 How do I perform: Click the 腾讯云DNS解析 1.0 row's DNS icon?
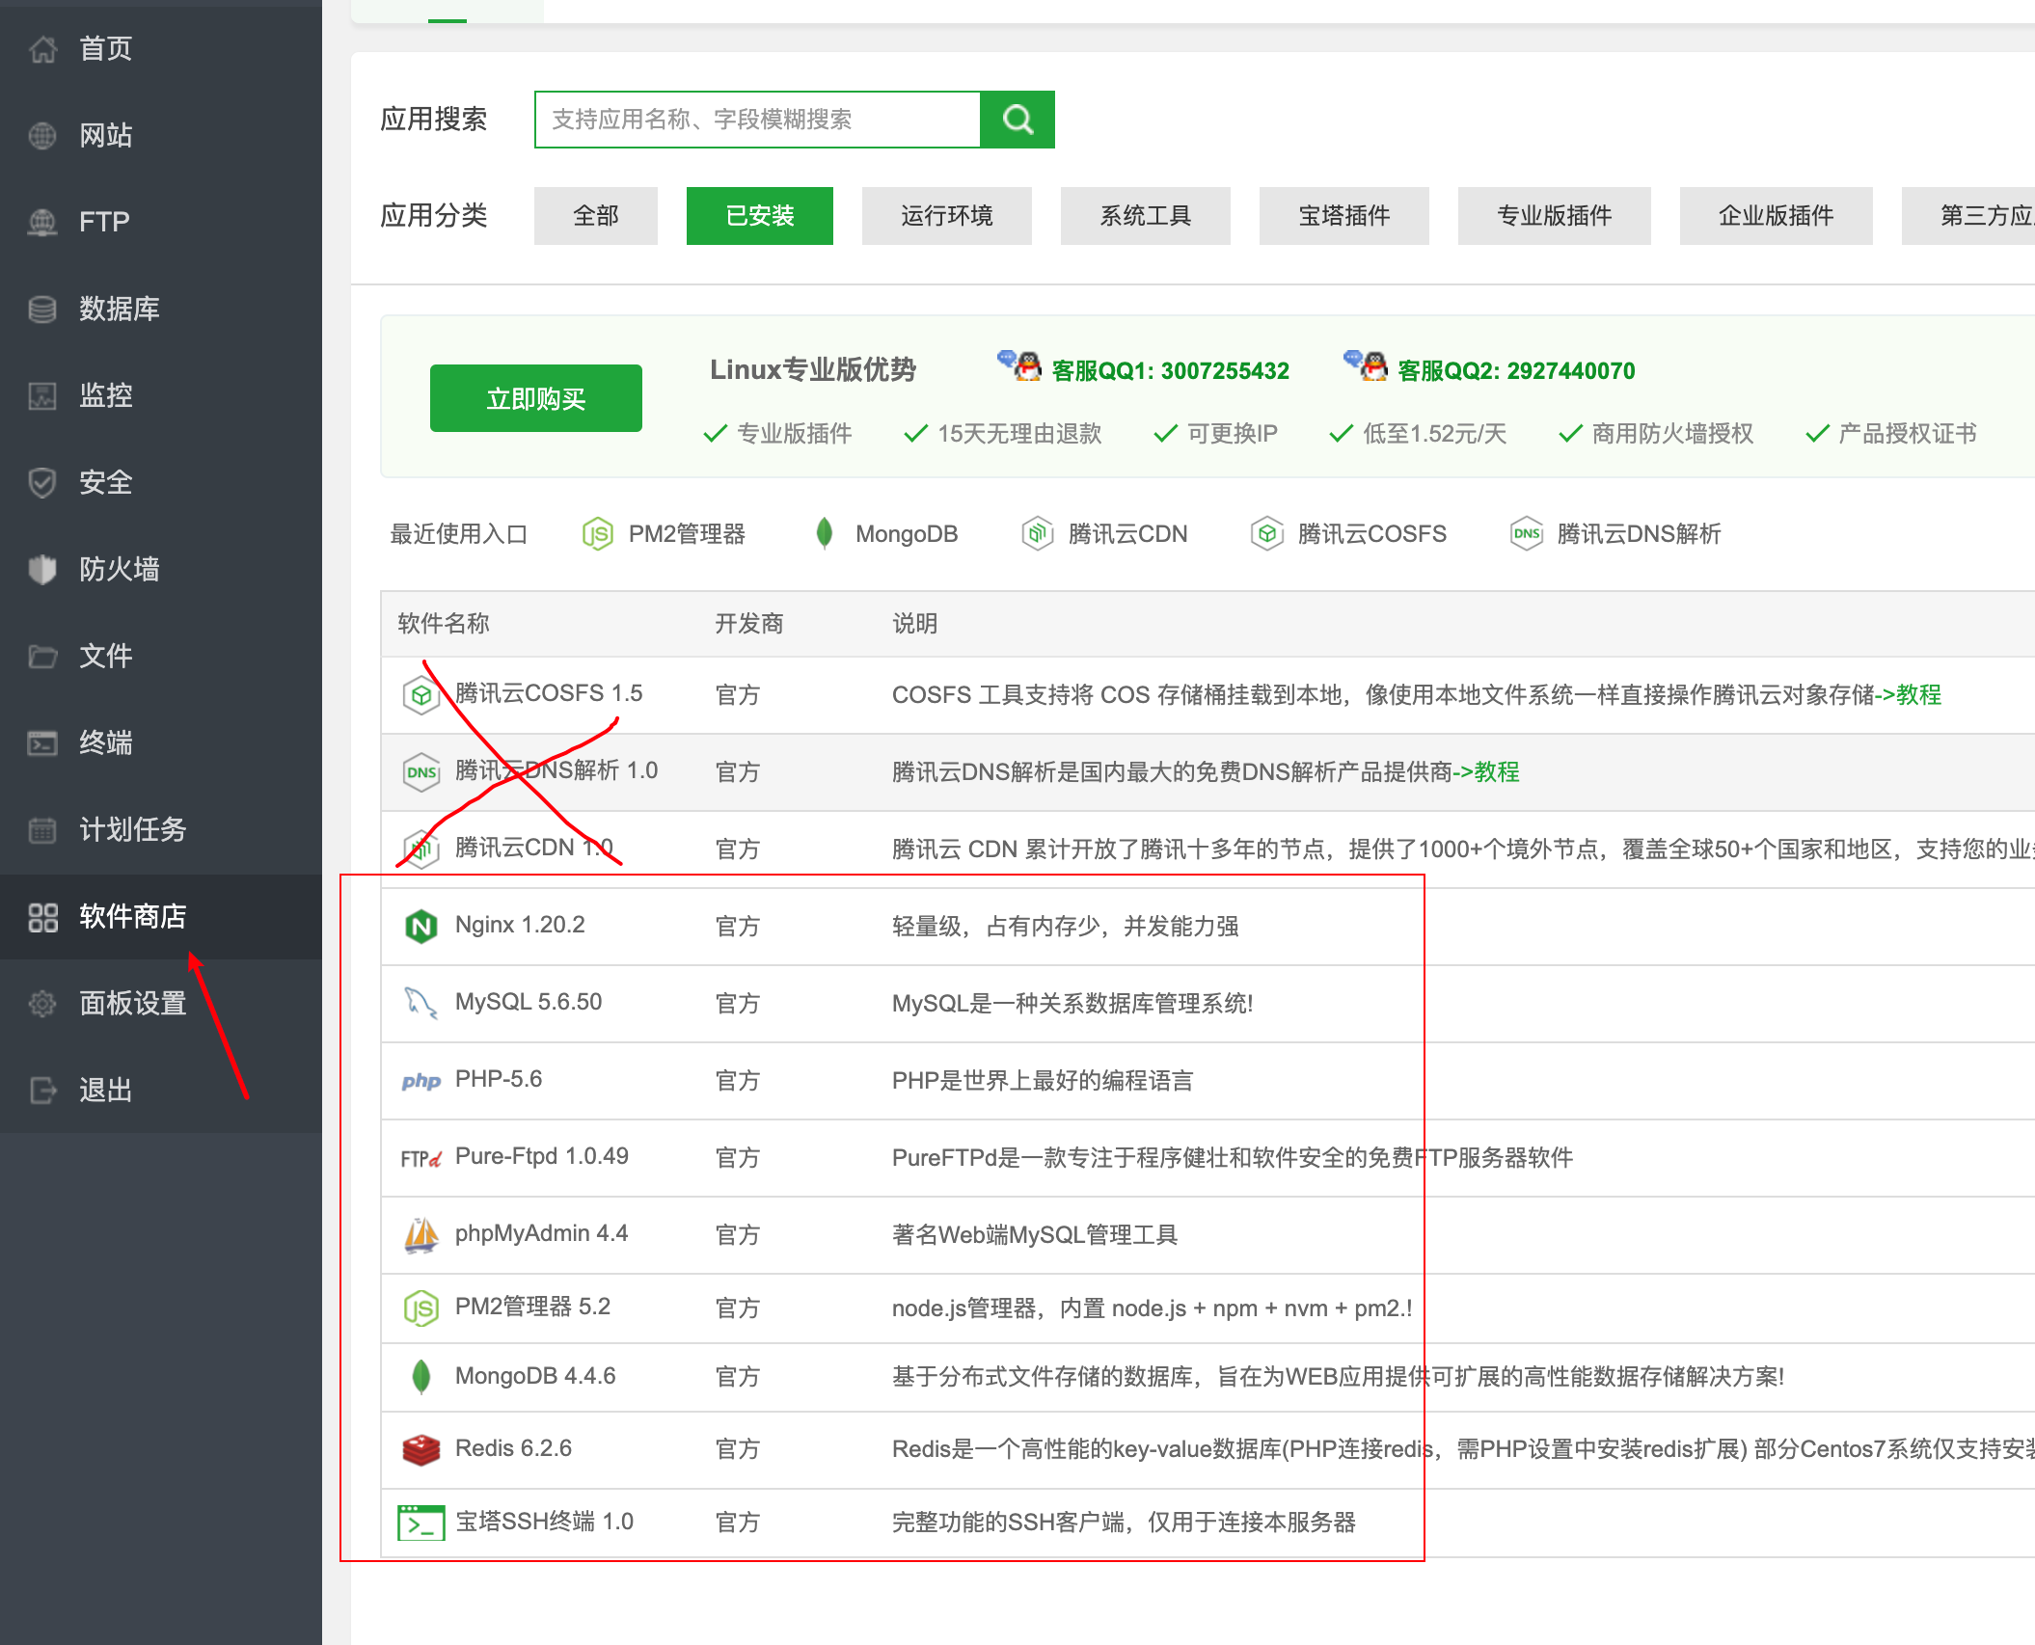point(421,772)
